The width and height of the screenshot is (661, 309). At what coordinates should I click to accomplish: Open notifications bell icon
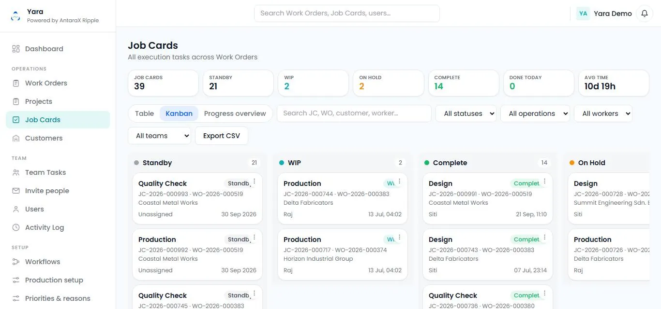click(x=644, y=14)
